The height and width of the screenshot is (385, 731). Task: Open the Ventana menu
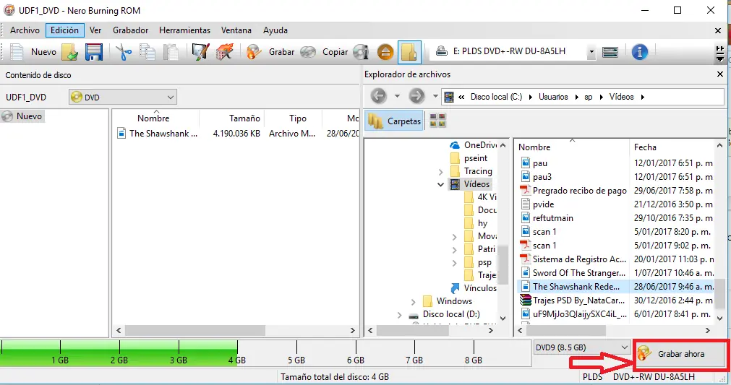pos(236,30)
